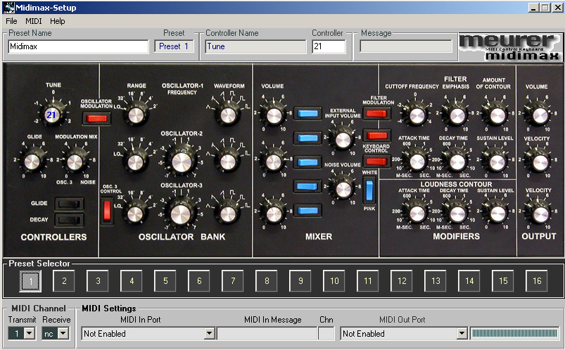Click the Noise Volume knob
This screenshot has width=565, height=350.
343,189
